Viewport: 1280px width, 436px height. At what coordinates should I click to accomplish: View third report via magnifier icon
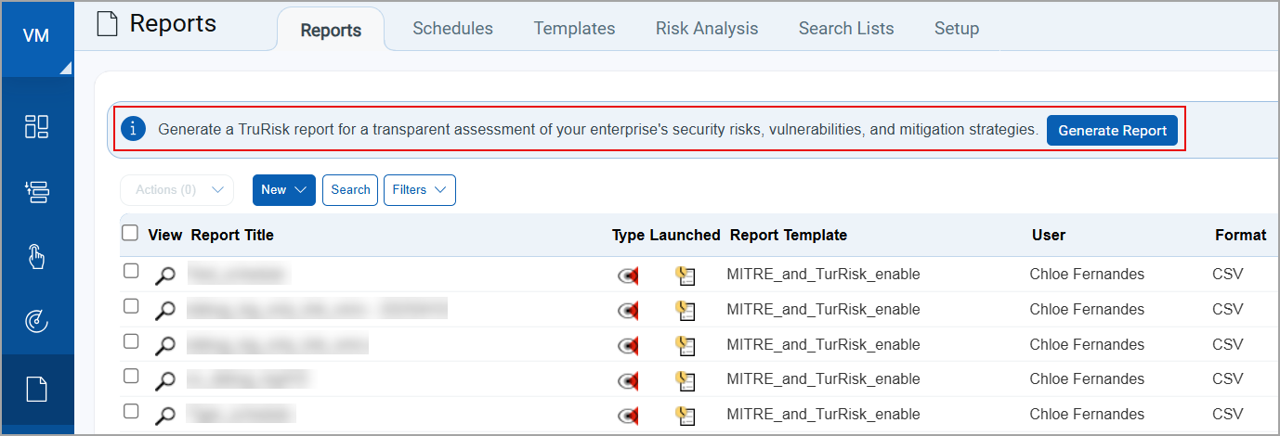(164, 346)
